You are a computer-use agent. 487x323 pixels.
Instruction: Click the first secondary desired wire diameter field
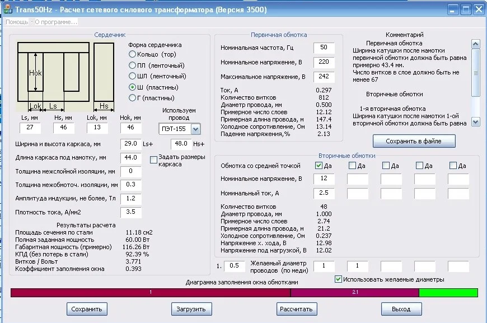pyautogui.click(x=324, y=266)
